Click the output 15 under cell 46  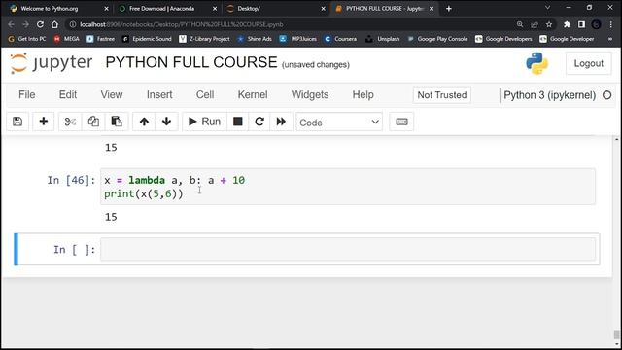[x=111, y=217]
